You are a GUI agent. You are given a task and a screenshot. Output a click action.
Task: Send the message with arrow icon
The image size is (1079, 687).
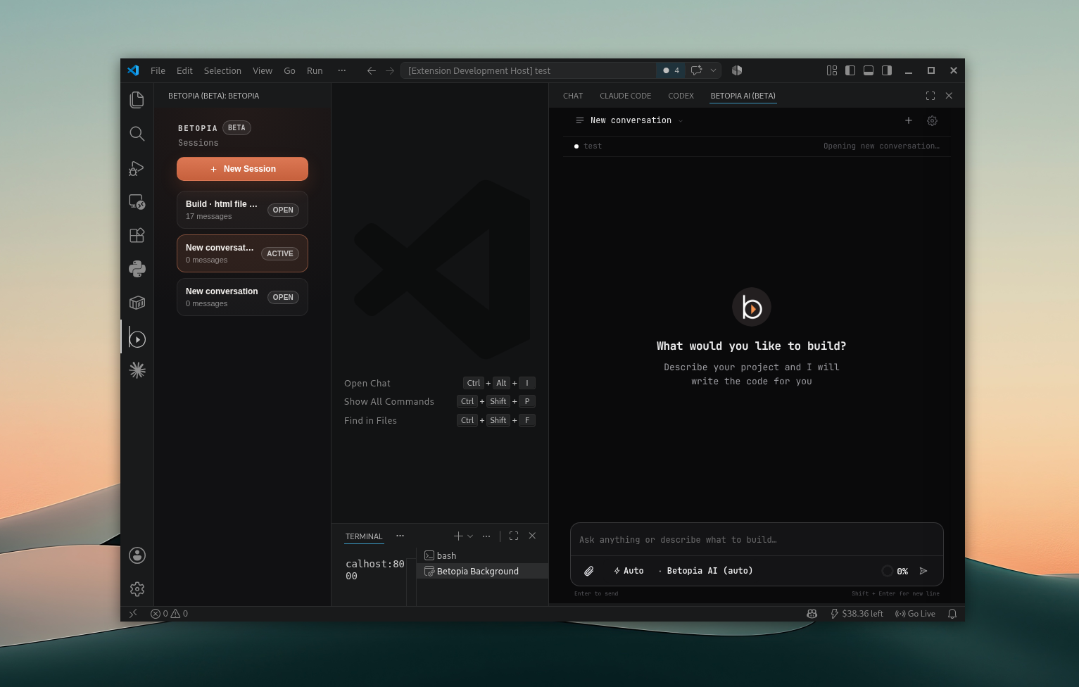tap(923, 571)
